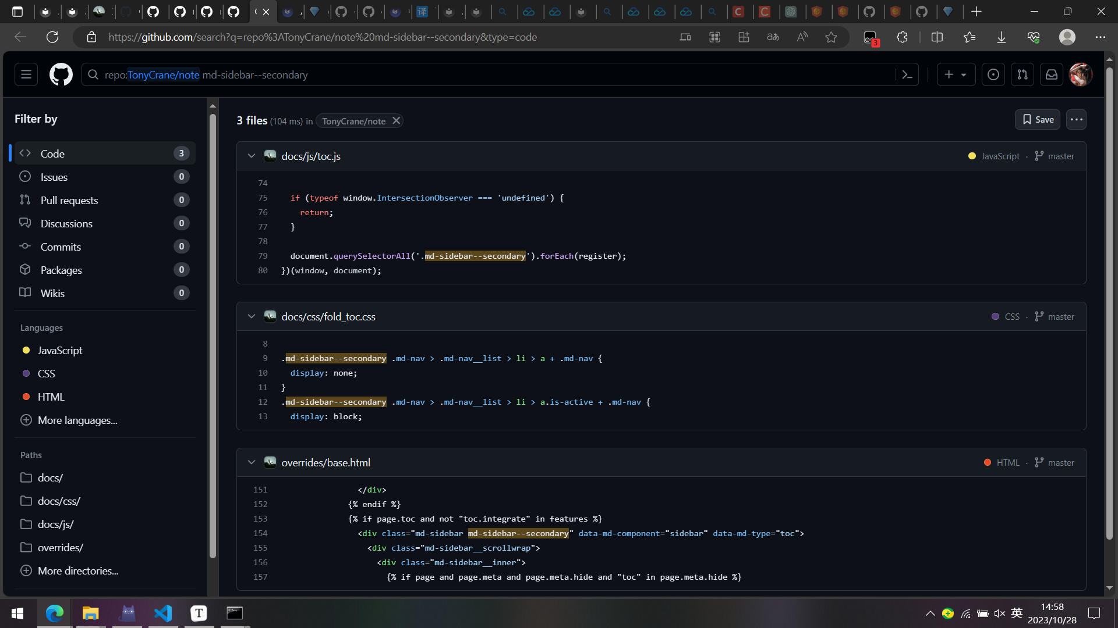Remove the TonyCrane/note repo filter
This screenshot has width=1118, height=628.
click(x=396, y=121)
